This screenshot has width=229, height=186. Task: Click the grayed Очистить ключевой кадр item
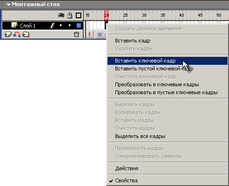pos(167,77)
